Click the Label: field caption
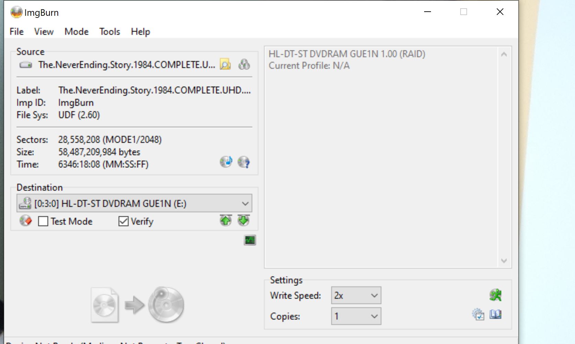 (x=29, y=90)
